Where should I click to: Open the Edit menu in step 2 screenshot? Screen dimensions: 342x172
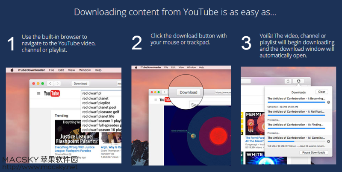(174, 67)
